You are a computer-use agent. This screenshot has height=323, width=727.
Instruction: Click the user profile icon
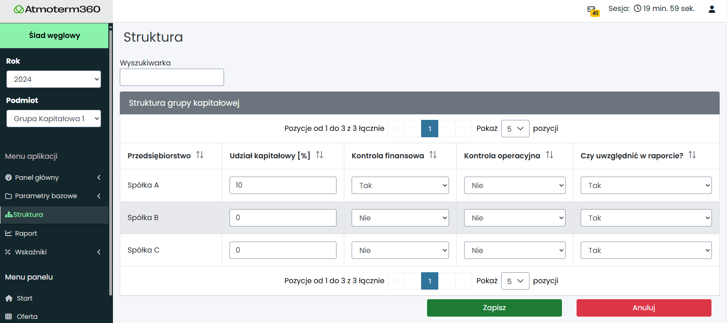click(x=711, y=9)
